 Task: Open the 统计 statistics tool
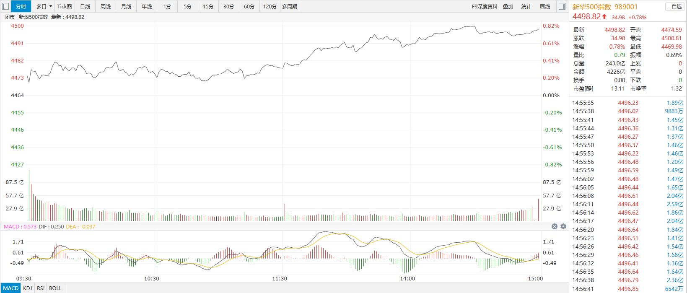[526, 6]
